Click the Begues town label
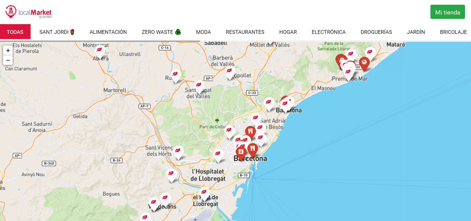 (x=111, y=194)
